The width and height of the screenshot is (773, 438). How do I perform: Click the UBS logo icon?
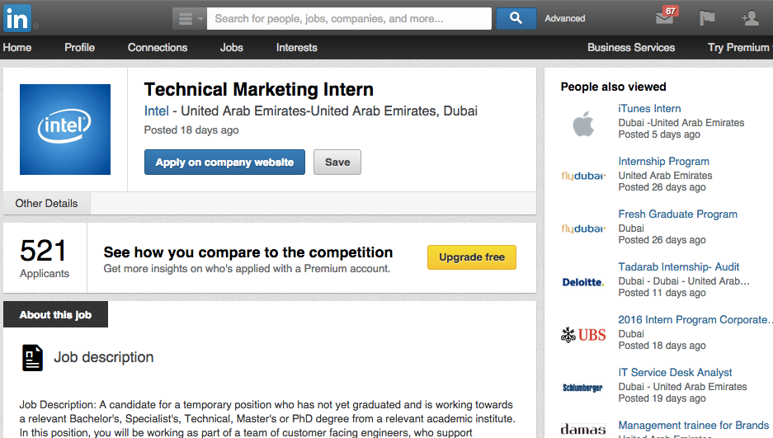tap(583, 335)
